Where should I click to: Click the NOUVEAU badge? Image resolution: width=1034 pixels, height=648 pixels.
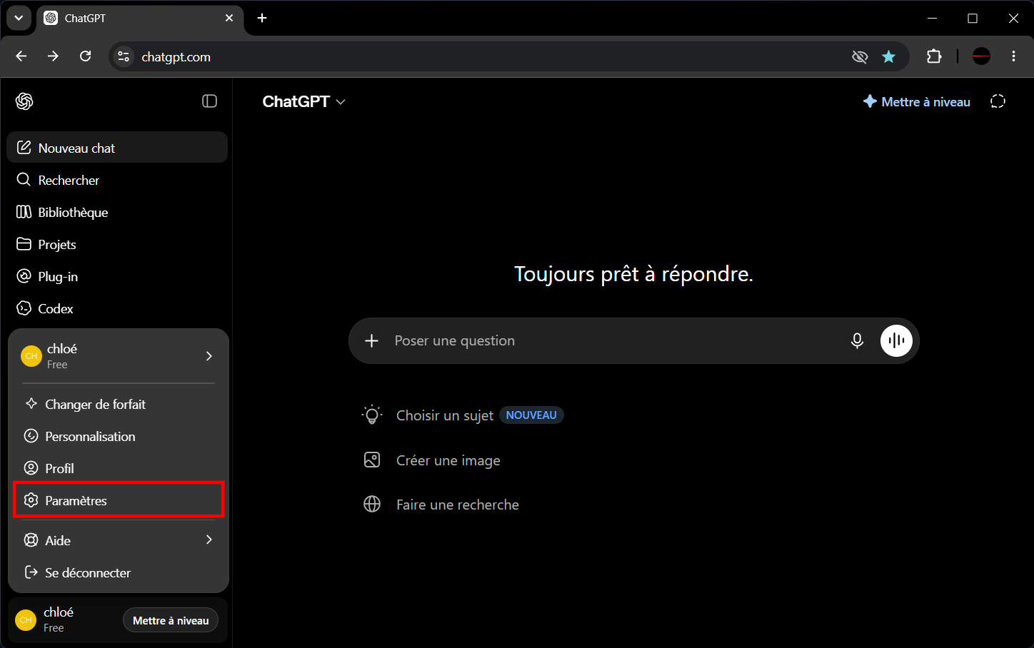(x=531, y=415)
